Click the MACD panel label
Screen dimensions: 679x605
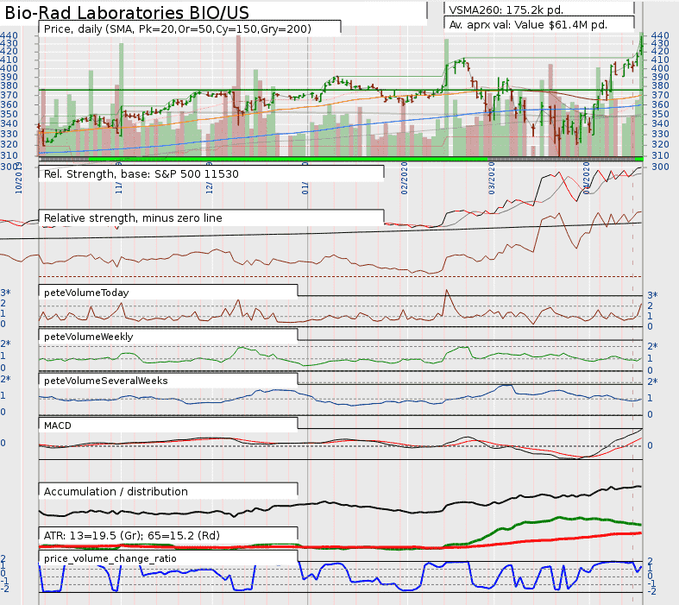(58, 425)
